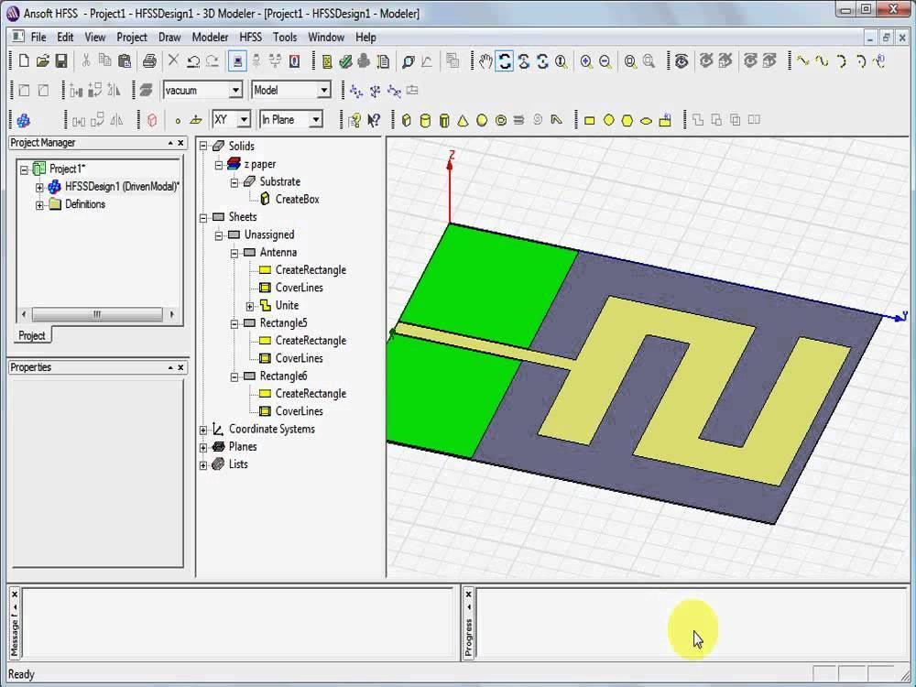This screenshot has height=687, width=916.
Task: Click the New project icon
Action: (24, 60)
